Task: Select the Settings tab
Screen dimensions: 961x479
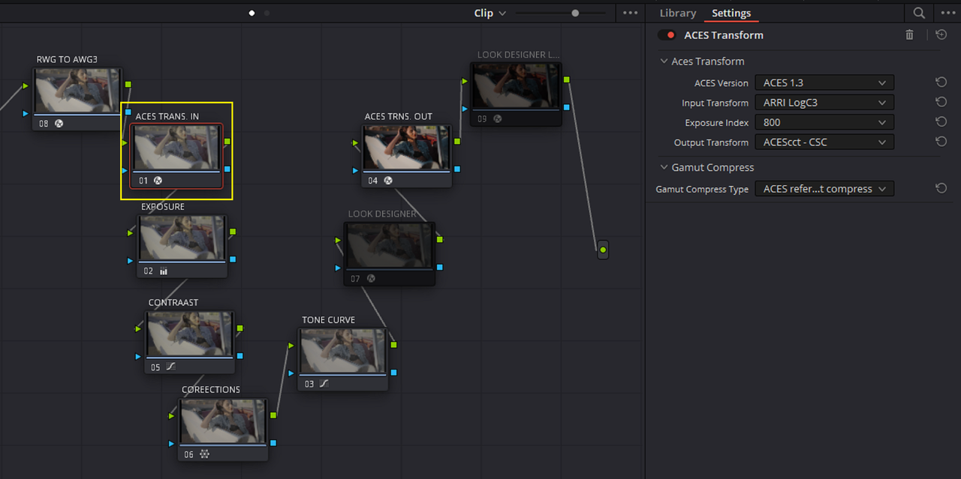Action: 731,13
